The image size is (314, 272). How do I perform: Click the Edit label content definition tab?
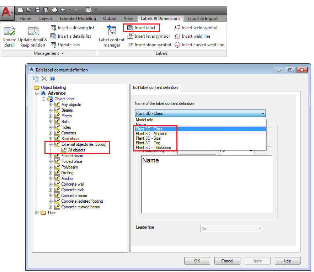coord(155,87)
